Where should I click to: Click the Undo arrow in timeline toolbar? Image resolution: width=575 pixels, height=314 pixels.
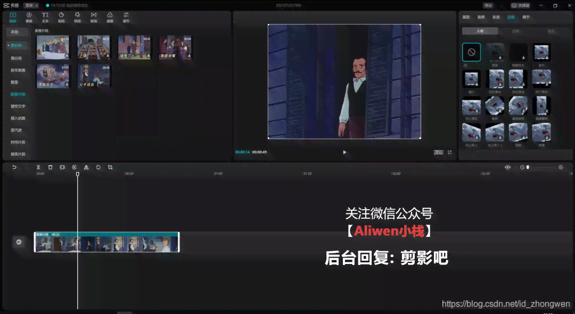[x=14, y=167]
